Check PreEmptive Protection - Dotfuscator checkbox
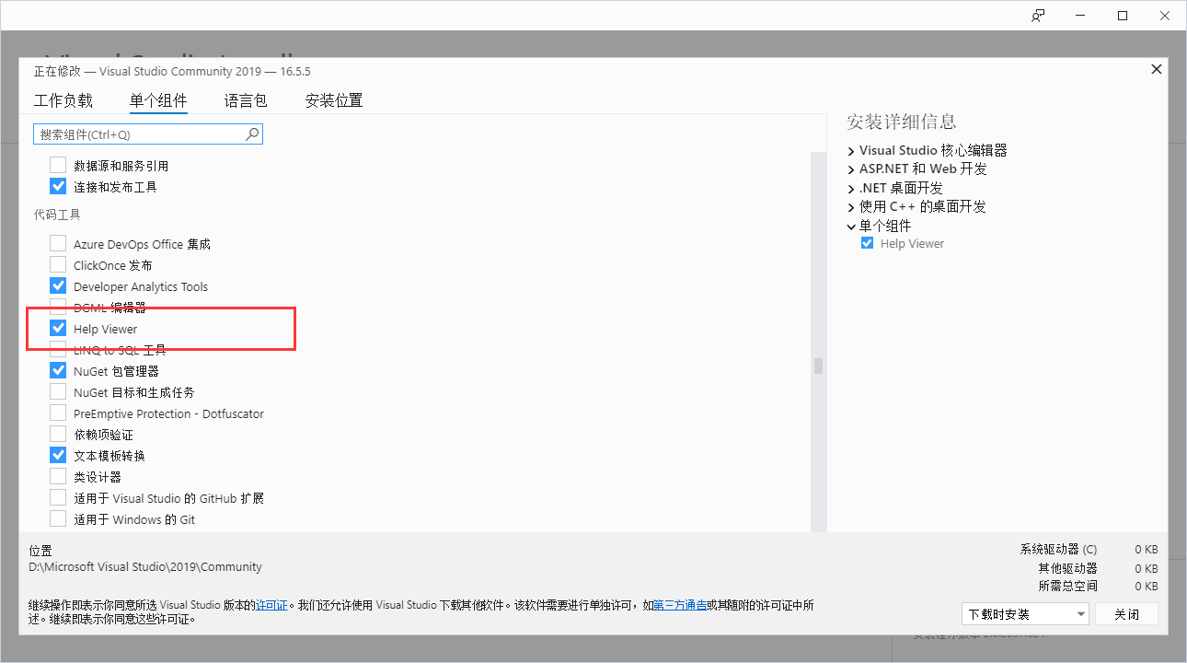Screen dimensions: 1187x663 (58, 413)
